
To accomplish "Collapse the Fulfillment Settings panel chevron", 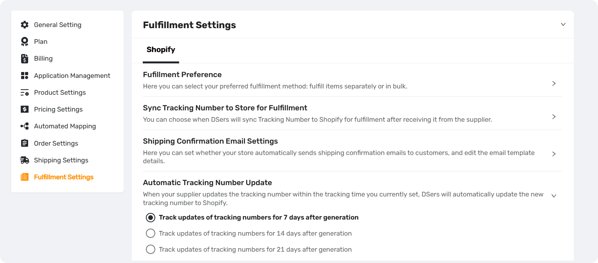I will point(563,24).
